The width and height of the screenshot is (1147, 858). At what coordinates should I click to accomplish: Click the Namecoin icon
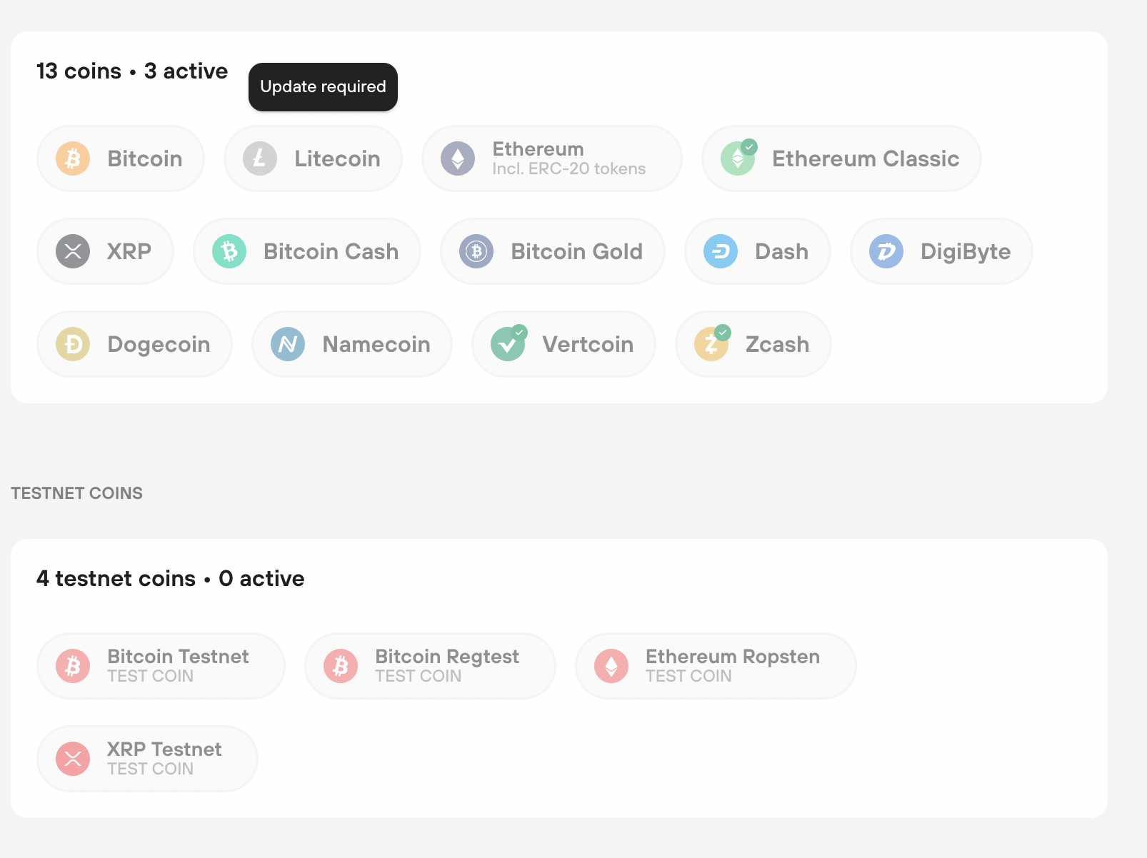pos(286,344)
